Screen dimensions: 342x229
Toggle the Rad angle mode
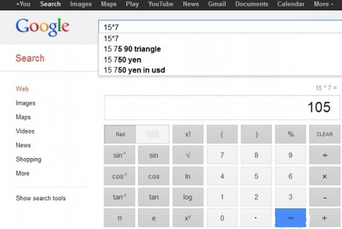click(x=120, y=134)
